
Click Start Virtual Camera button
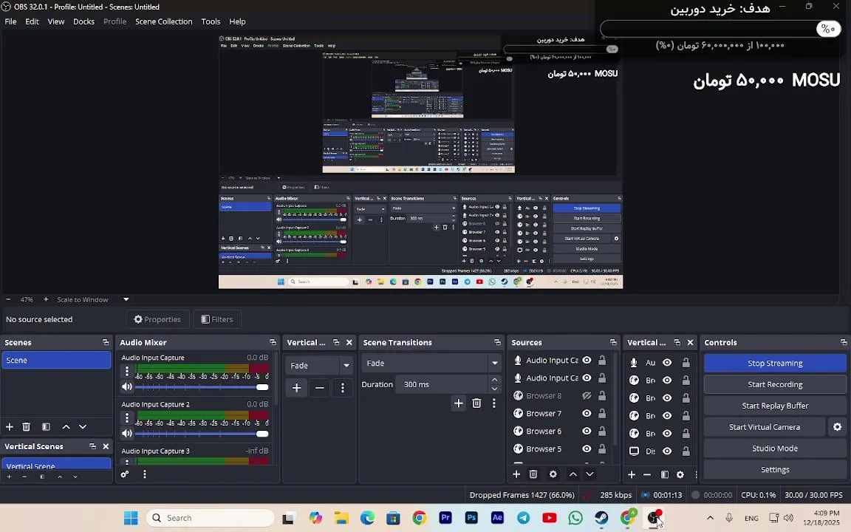(x=764, y=426)
